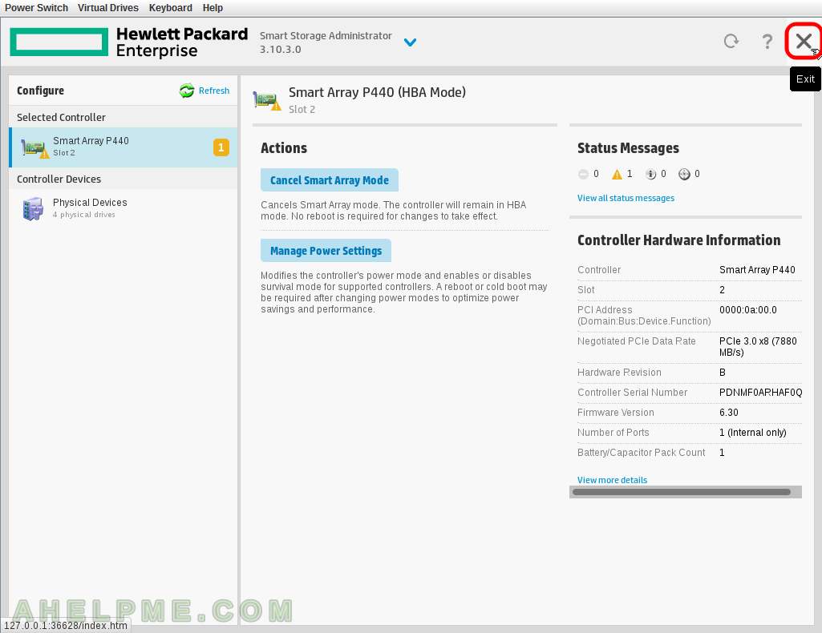
Task: Click the orange alert badge showing 1
Action: pos(221,147)
